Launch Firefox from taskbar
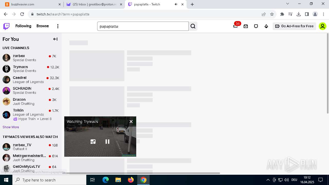Image resolution: width=329 pixels, height=185 pixels. click(131, 180)
